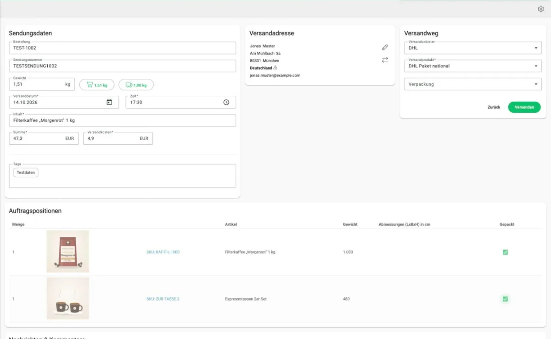Apply the cart weight 1,51 kg chip
The height and width of the screenshot is (339, 551).
(x=97, y=85)
